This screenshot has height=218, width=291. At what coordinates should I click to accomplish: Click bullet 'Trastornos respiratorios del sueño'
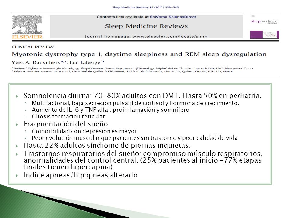click(x=143, y=160)
